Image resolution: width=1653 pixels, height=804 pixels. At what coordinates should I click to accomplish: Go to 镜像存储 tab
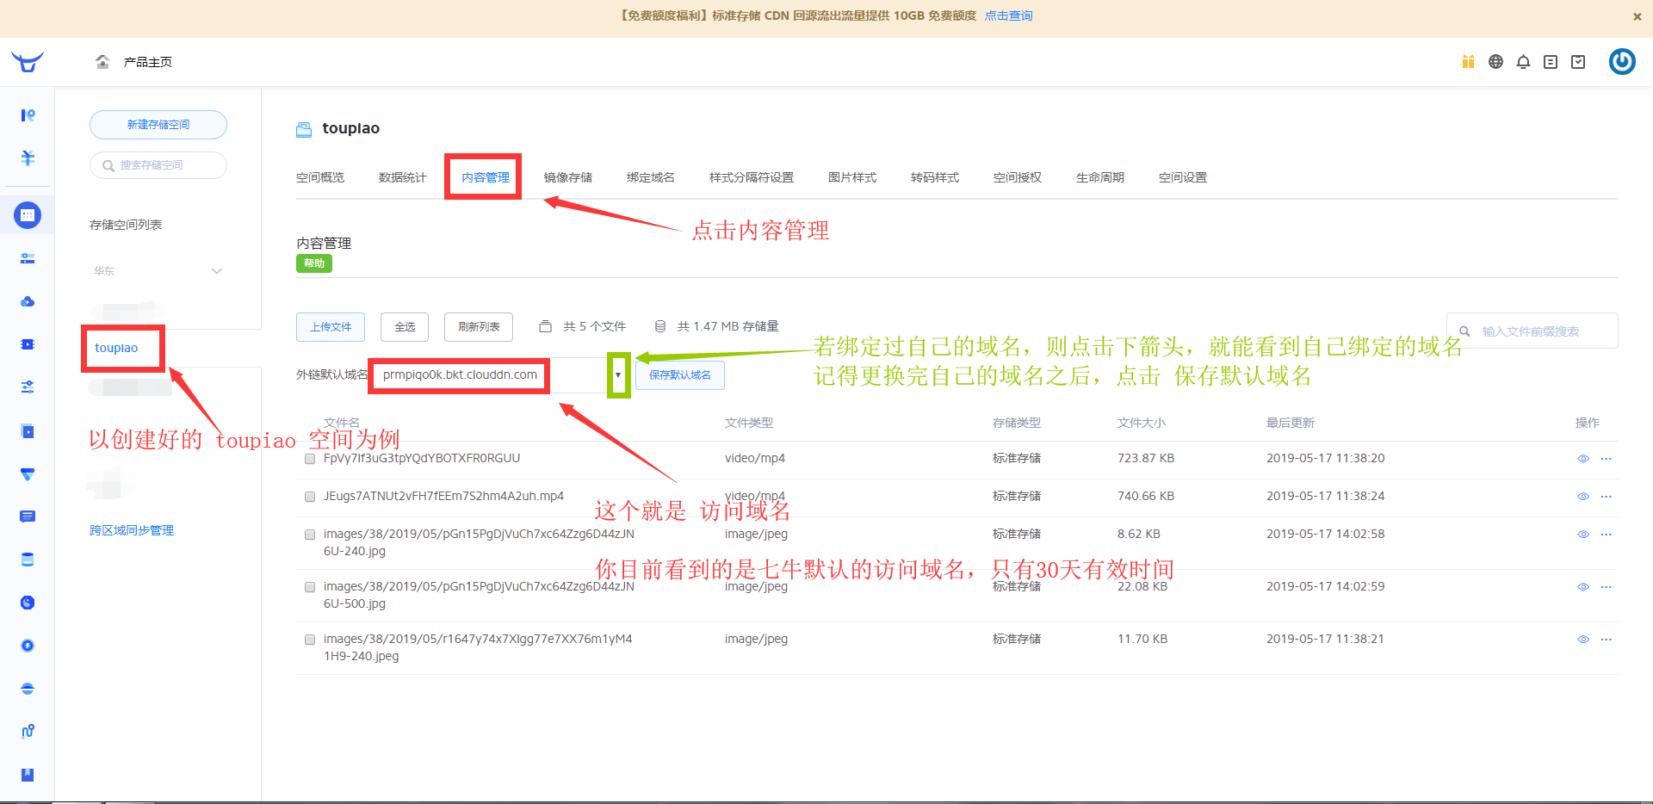[568, 177]
